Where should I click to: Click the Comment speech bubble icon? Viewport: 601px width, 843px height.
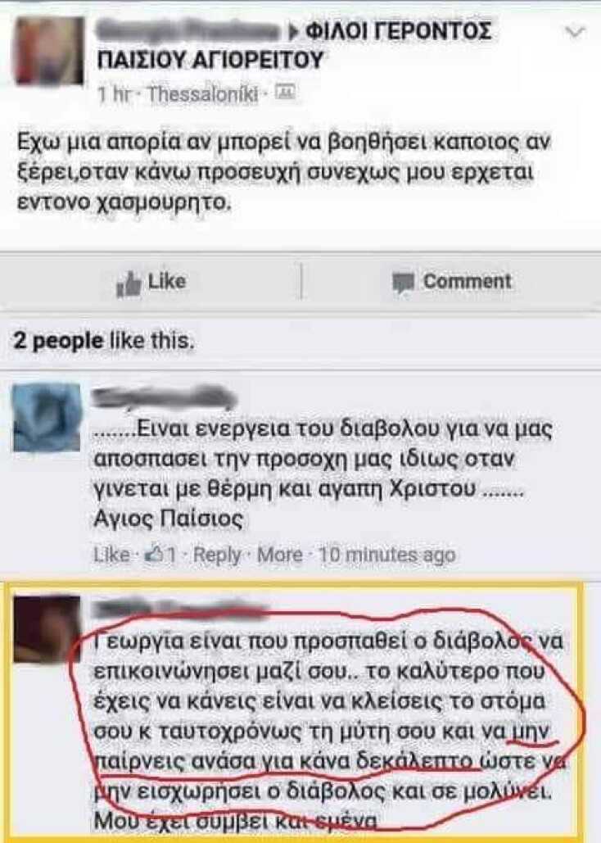[x=403, y=283]
